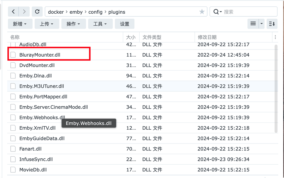Click the file name MovieDb.dll
Screen dimensions: 284x178
pos(33,170)
